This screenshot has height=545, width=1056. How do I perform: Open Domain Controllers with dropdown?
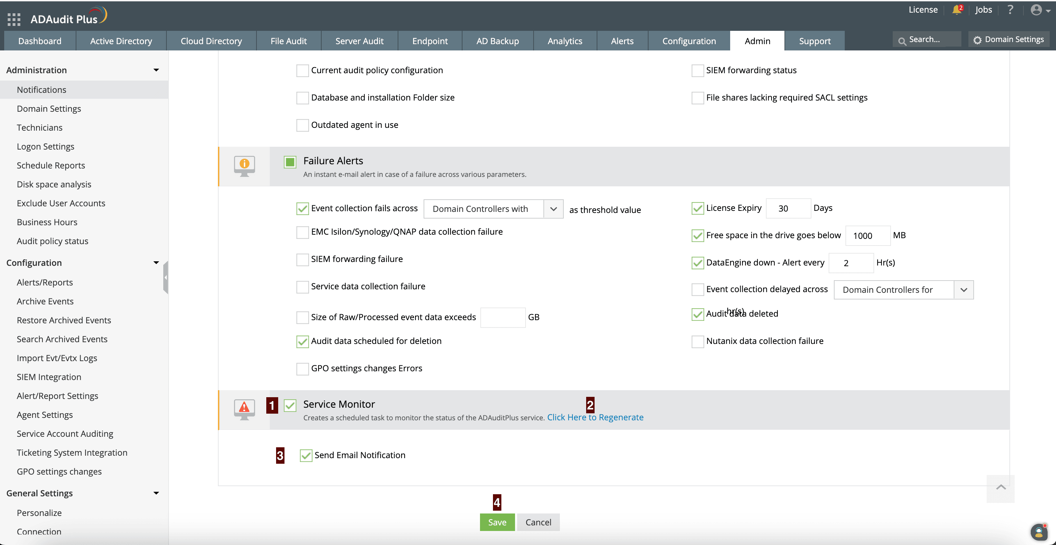(493, 209)
